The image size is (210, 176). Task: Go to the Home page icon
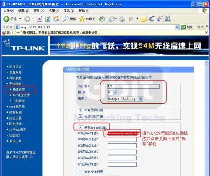tap(56, 19)
